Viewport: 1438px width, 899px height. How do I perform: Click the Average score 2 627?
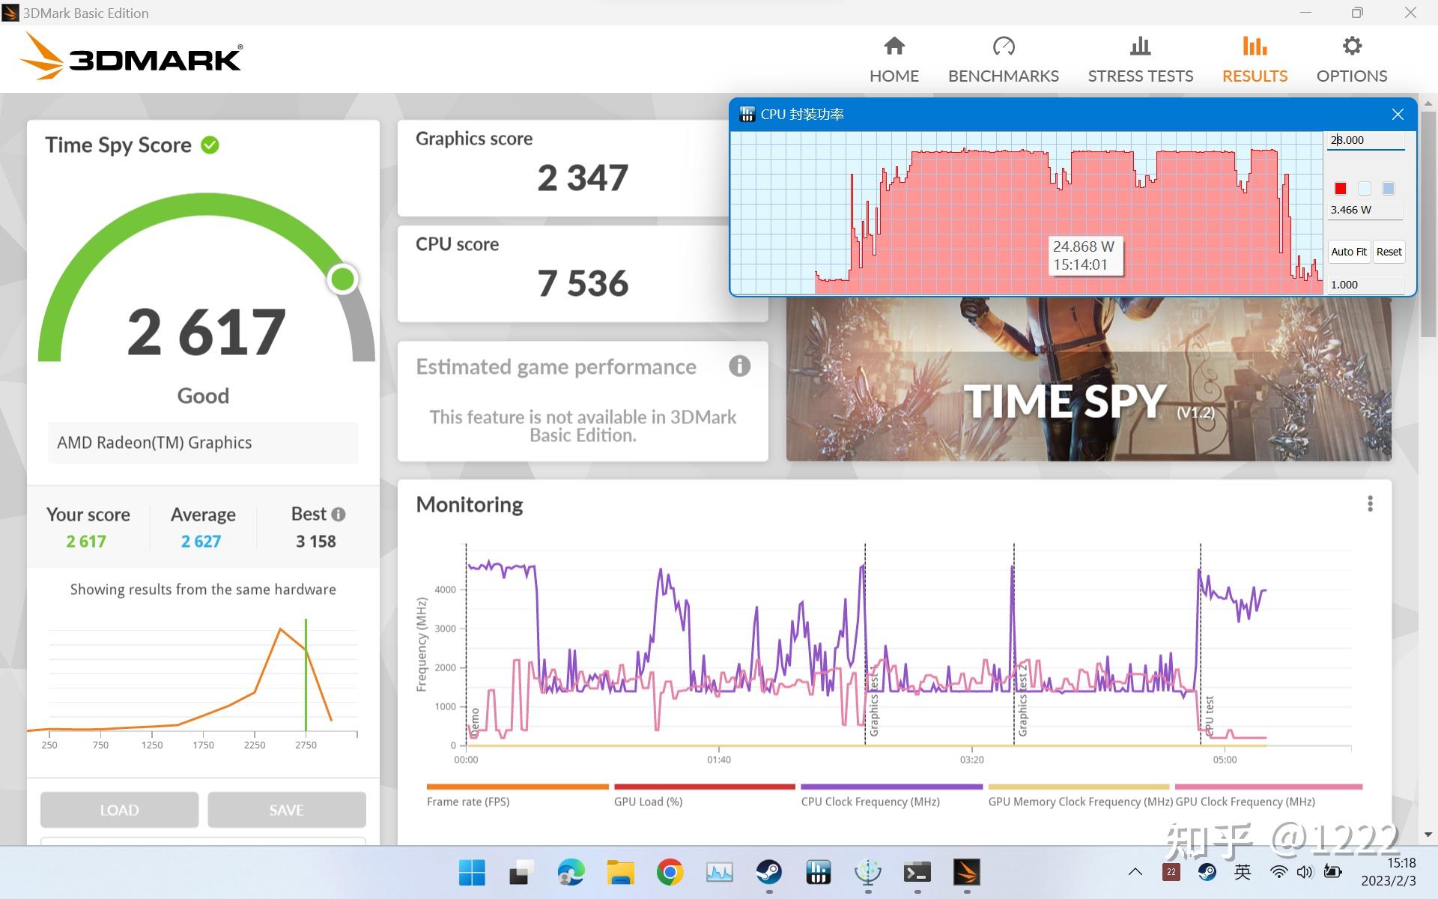pyautogui.click(x=201, y=541)
